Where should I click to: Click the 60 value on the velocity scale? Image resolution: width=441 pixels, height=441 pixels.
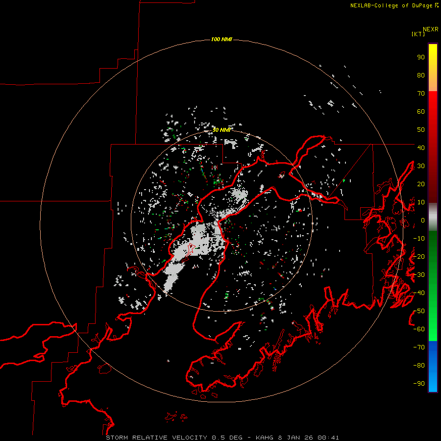coord(421,112)
